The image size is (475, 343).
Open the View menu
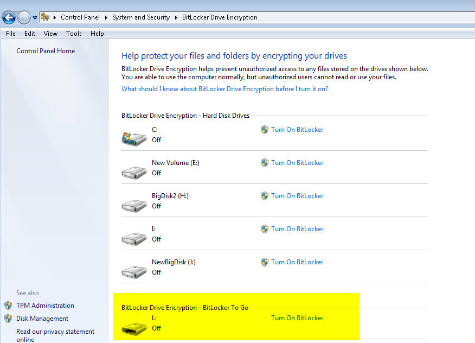point(50,33)
